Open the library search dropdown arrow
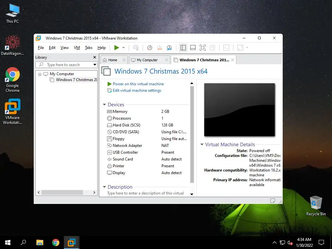Screen dimensions: 332x249 coord(95,65)
